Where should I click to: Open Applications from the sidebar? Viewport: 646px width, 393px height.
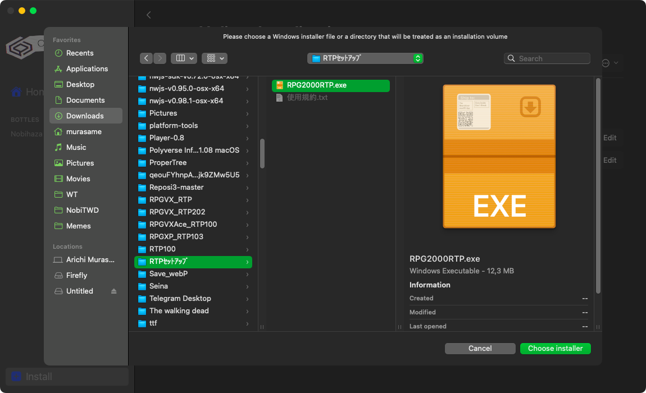click(x=87, y=68)
